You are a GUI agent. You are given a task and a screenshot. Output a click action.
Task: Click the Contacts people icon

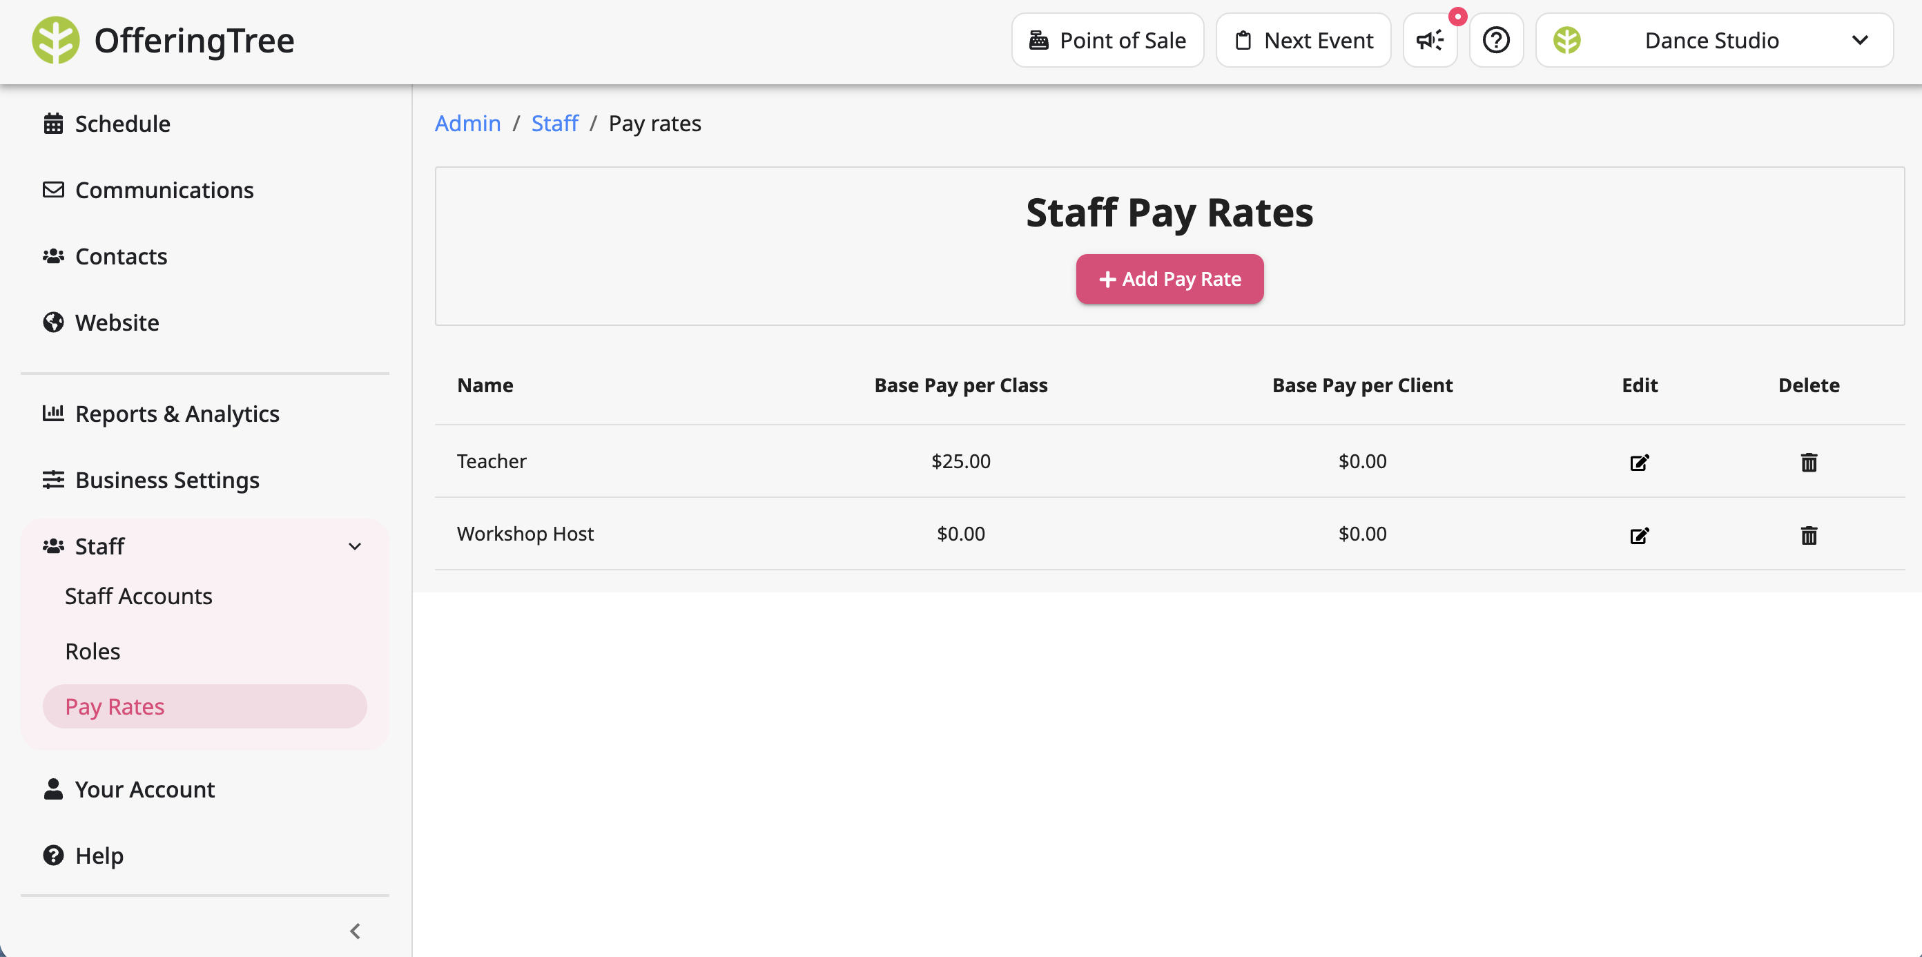point(53,256)
